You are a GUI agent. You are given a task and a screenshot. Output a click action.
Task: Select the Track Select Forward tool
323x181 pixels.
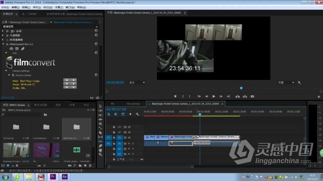pos(100,111)
